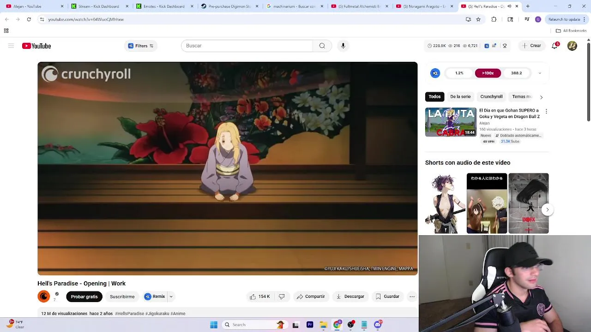Click the blue IQ icon in stats bar
The height and width of the screenshot is (332, 591).
tap(487, 46)
